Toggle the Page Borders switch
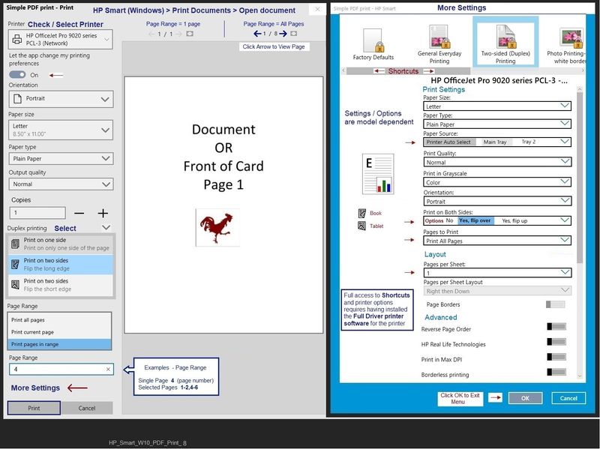Screen dimensions: 600x449 [x=555, y=304]
